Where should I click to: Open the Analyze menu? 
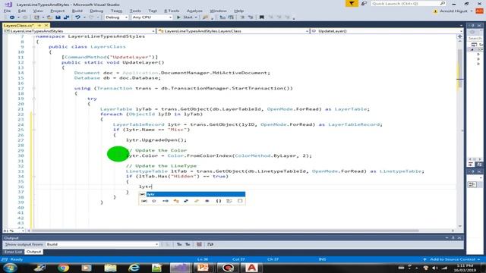(194, 11)
